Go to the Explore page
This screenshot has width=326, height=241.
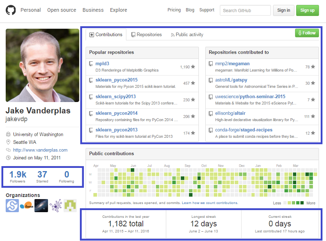click(119, 10)
